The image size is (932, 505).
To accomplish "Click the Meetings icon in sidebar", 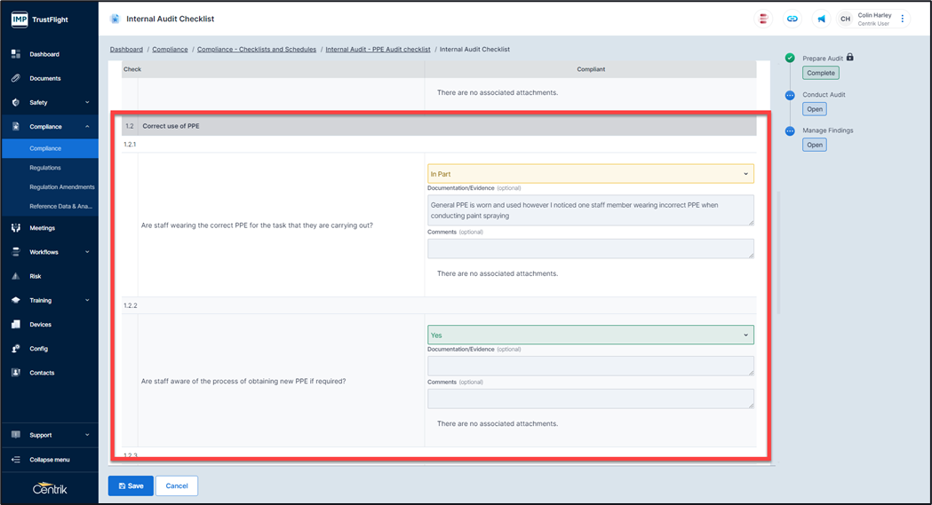I will [x=16, y=228].
